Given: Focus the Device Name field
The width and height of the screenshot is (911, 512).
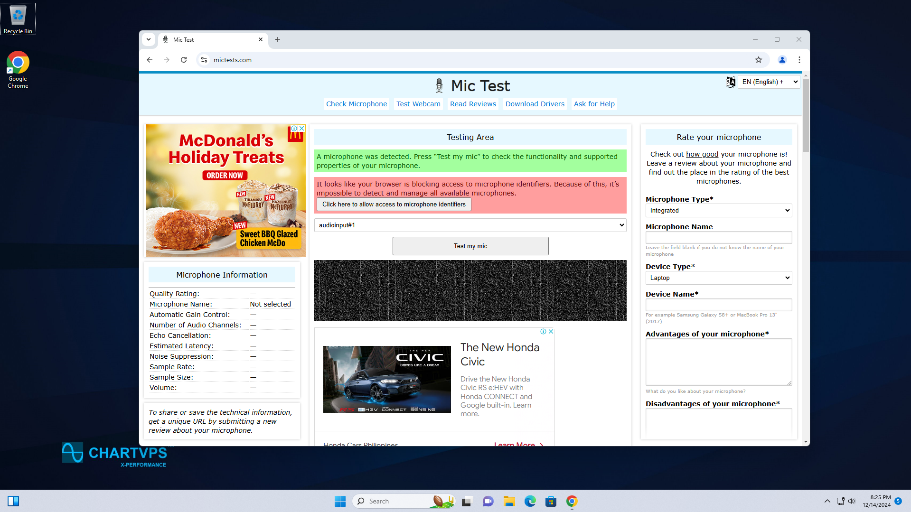Looking at the screenshot, I should click(x=719, y=305).
